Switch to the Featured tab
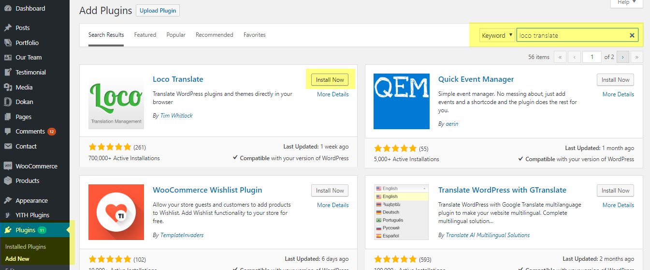The image size is (650, 270). point(145,35)
